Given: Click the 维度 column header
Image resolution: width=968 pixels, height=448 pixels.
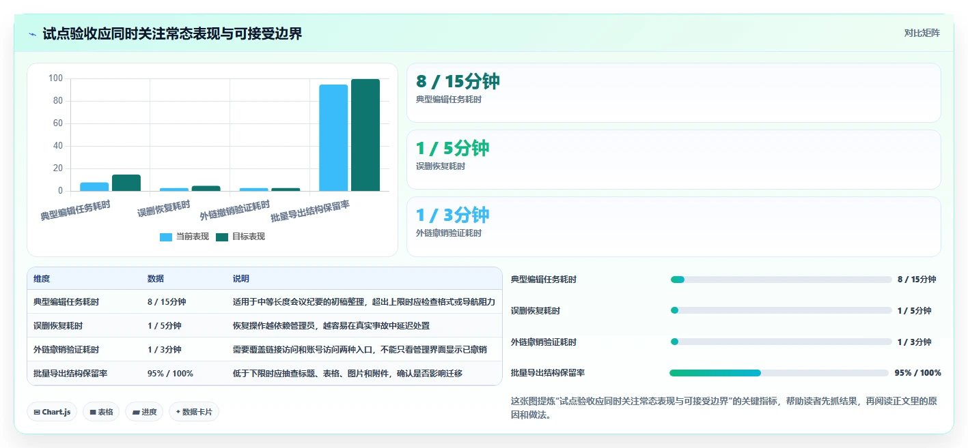Looking at the screenshot, I should coord(42,279).
